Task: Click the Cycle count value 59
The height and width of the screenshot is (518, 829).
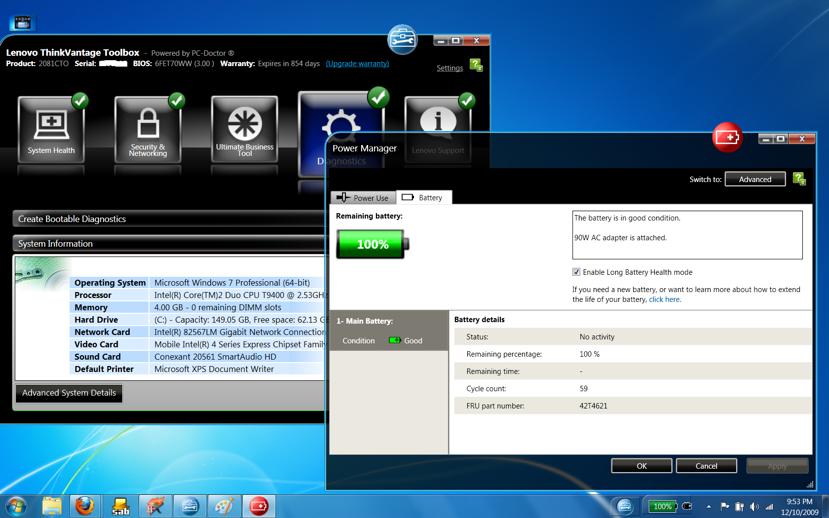Action: tap(584, 388)
